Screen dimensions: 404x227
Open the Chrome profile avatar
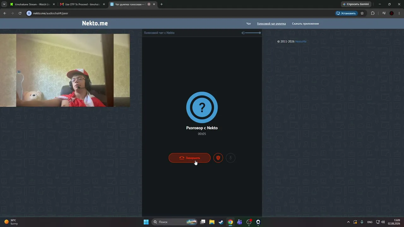click(392, 13)
